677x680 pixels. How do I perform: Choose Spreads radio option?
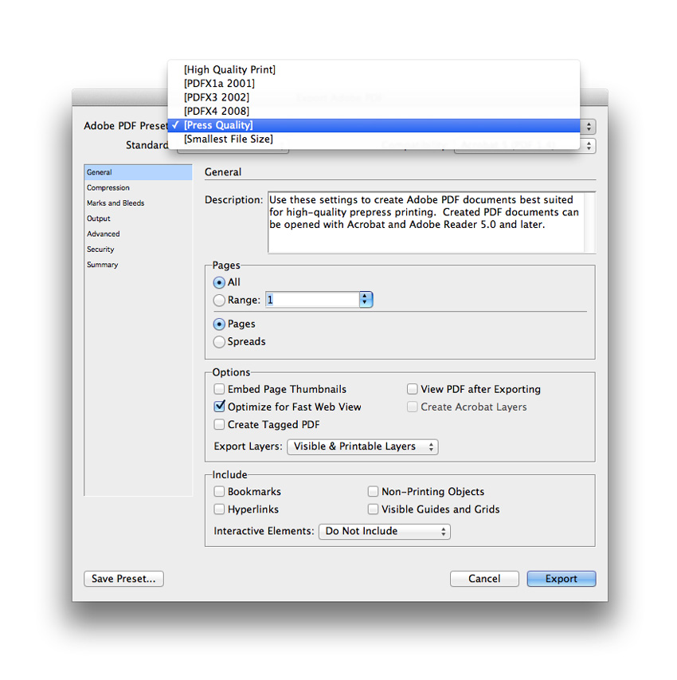[x=220, y=342]
